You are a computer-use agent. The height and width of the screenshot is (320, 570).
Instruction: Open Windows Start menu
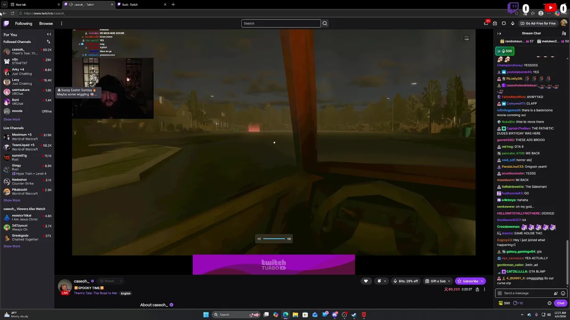coord(206,315)
